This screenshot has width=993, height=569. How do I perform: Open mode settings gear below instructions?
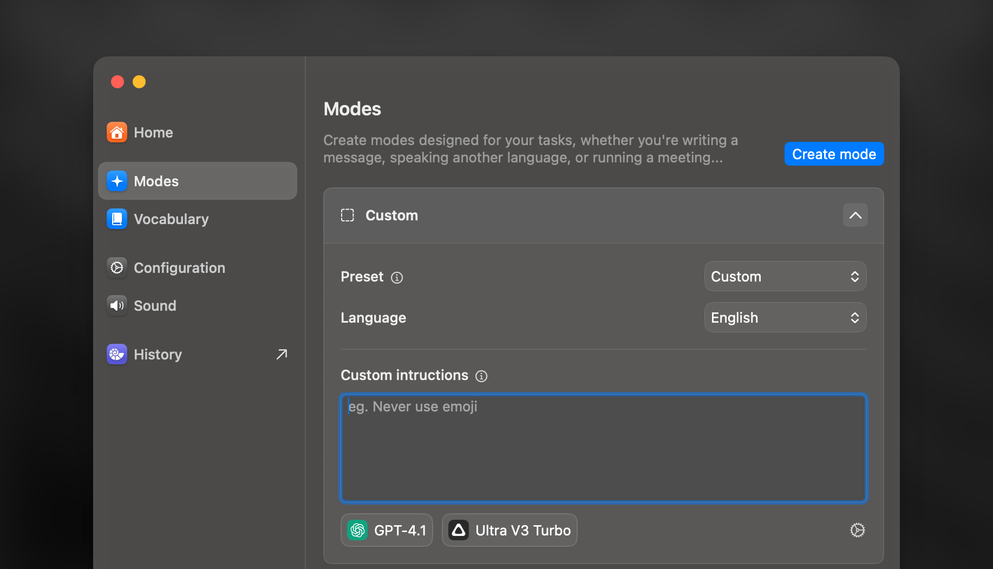[x=857, y=530]
